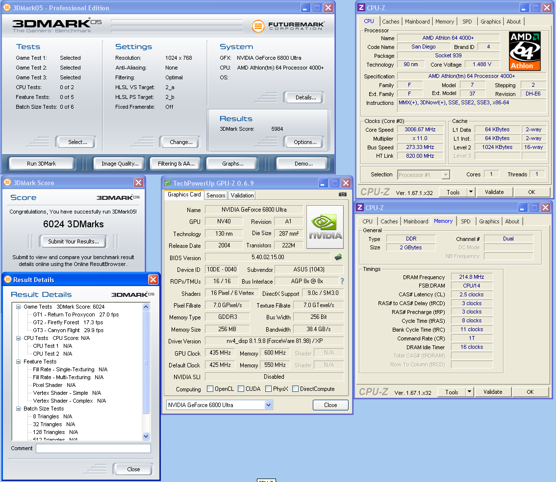Minimize the top CPU-Z CPU window
Screen dimensions: 556x482
[524, 7]
